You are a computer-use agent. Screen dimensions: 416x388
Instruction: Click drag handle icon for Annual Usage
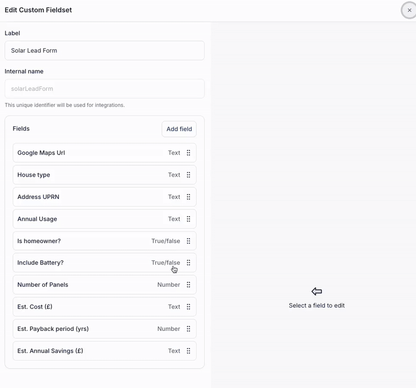click(x=188, y=219)
